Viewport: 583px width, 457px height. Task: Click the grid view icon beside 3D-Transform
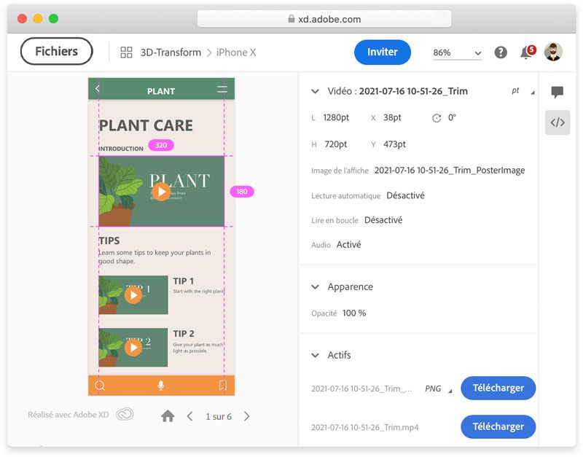[x=126, y=52]
